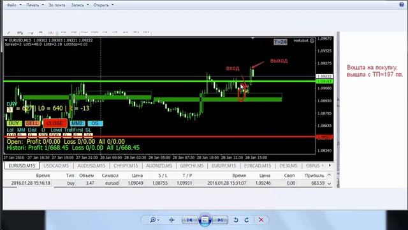Click the T / P column header
The width and height of the screenshot is (408, 230).
pos(187,176)
